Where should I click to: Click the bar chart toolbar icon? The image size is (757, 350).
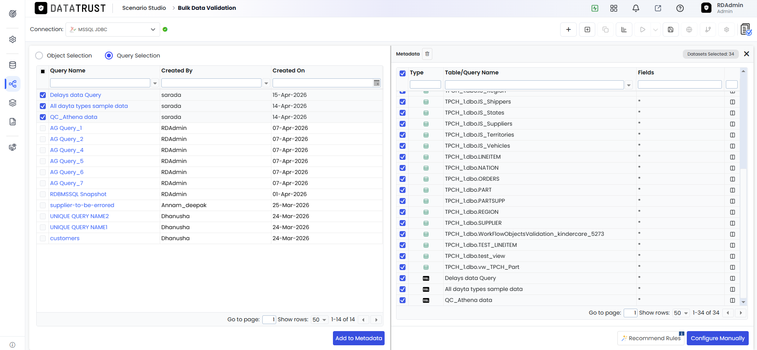tap(624, 30)
